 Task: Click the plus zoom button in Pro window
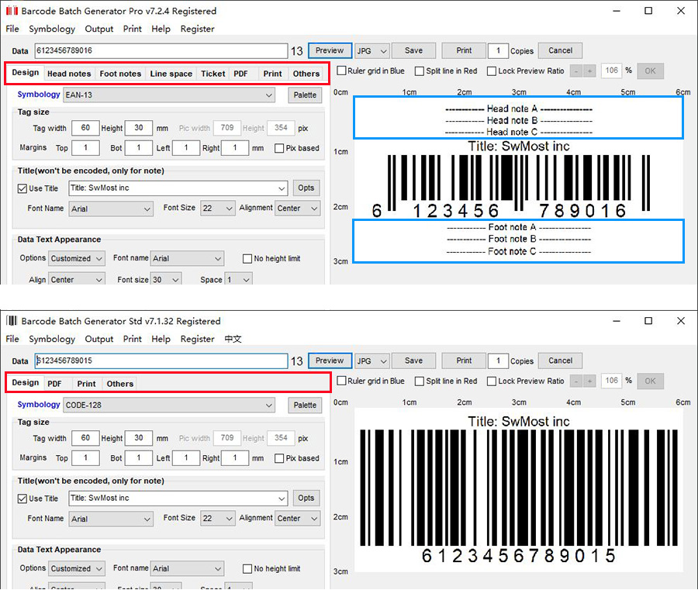point(589,71)
